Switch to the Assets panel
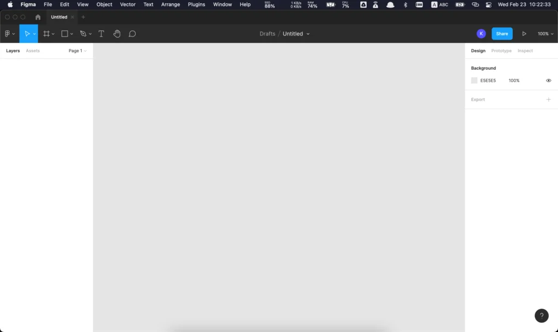This screenshot has width=558, height=332. coord(33,50)
